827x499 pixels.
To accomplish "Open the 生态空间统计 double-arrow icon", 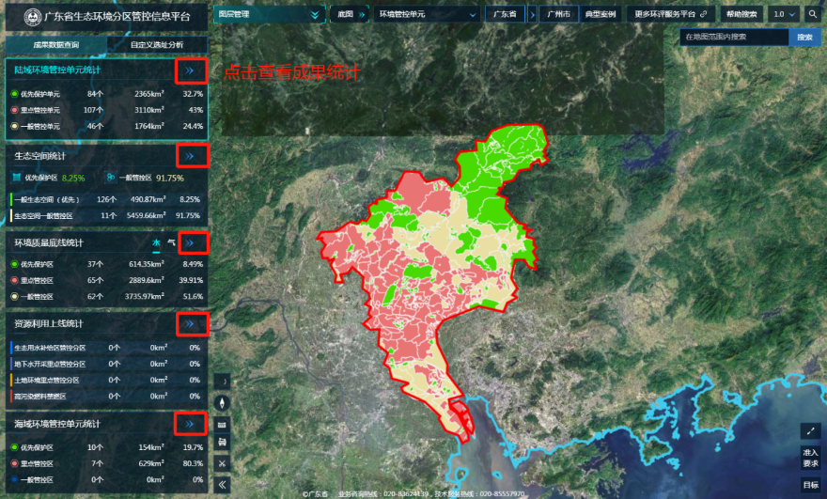I will (x=190, y=155).
